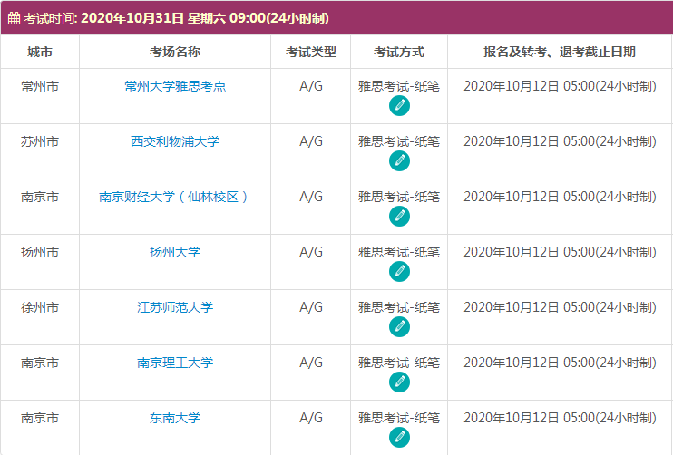Click the pencil icon in the 西交利物浦大学 row
The width and height of the screenshot is (673, 455).
point(399,161)
